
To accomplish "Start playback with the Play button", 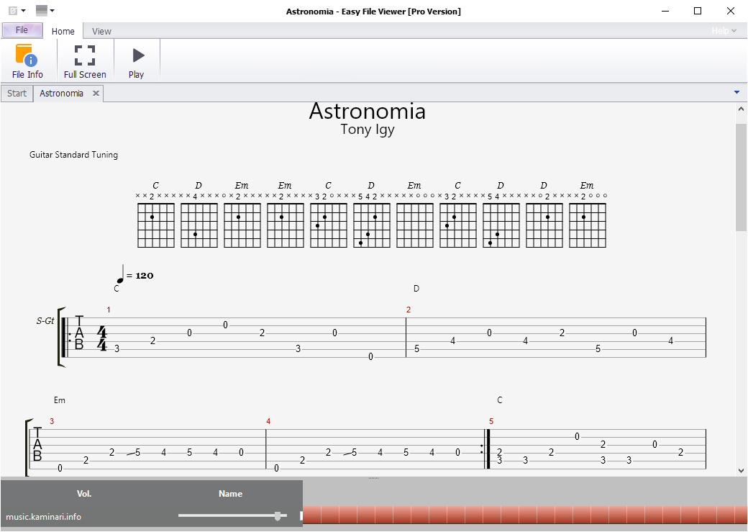I will tap(137, 61).
